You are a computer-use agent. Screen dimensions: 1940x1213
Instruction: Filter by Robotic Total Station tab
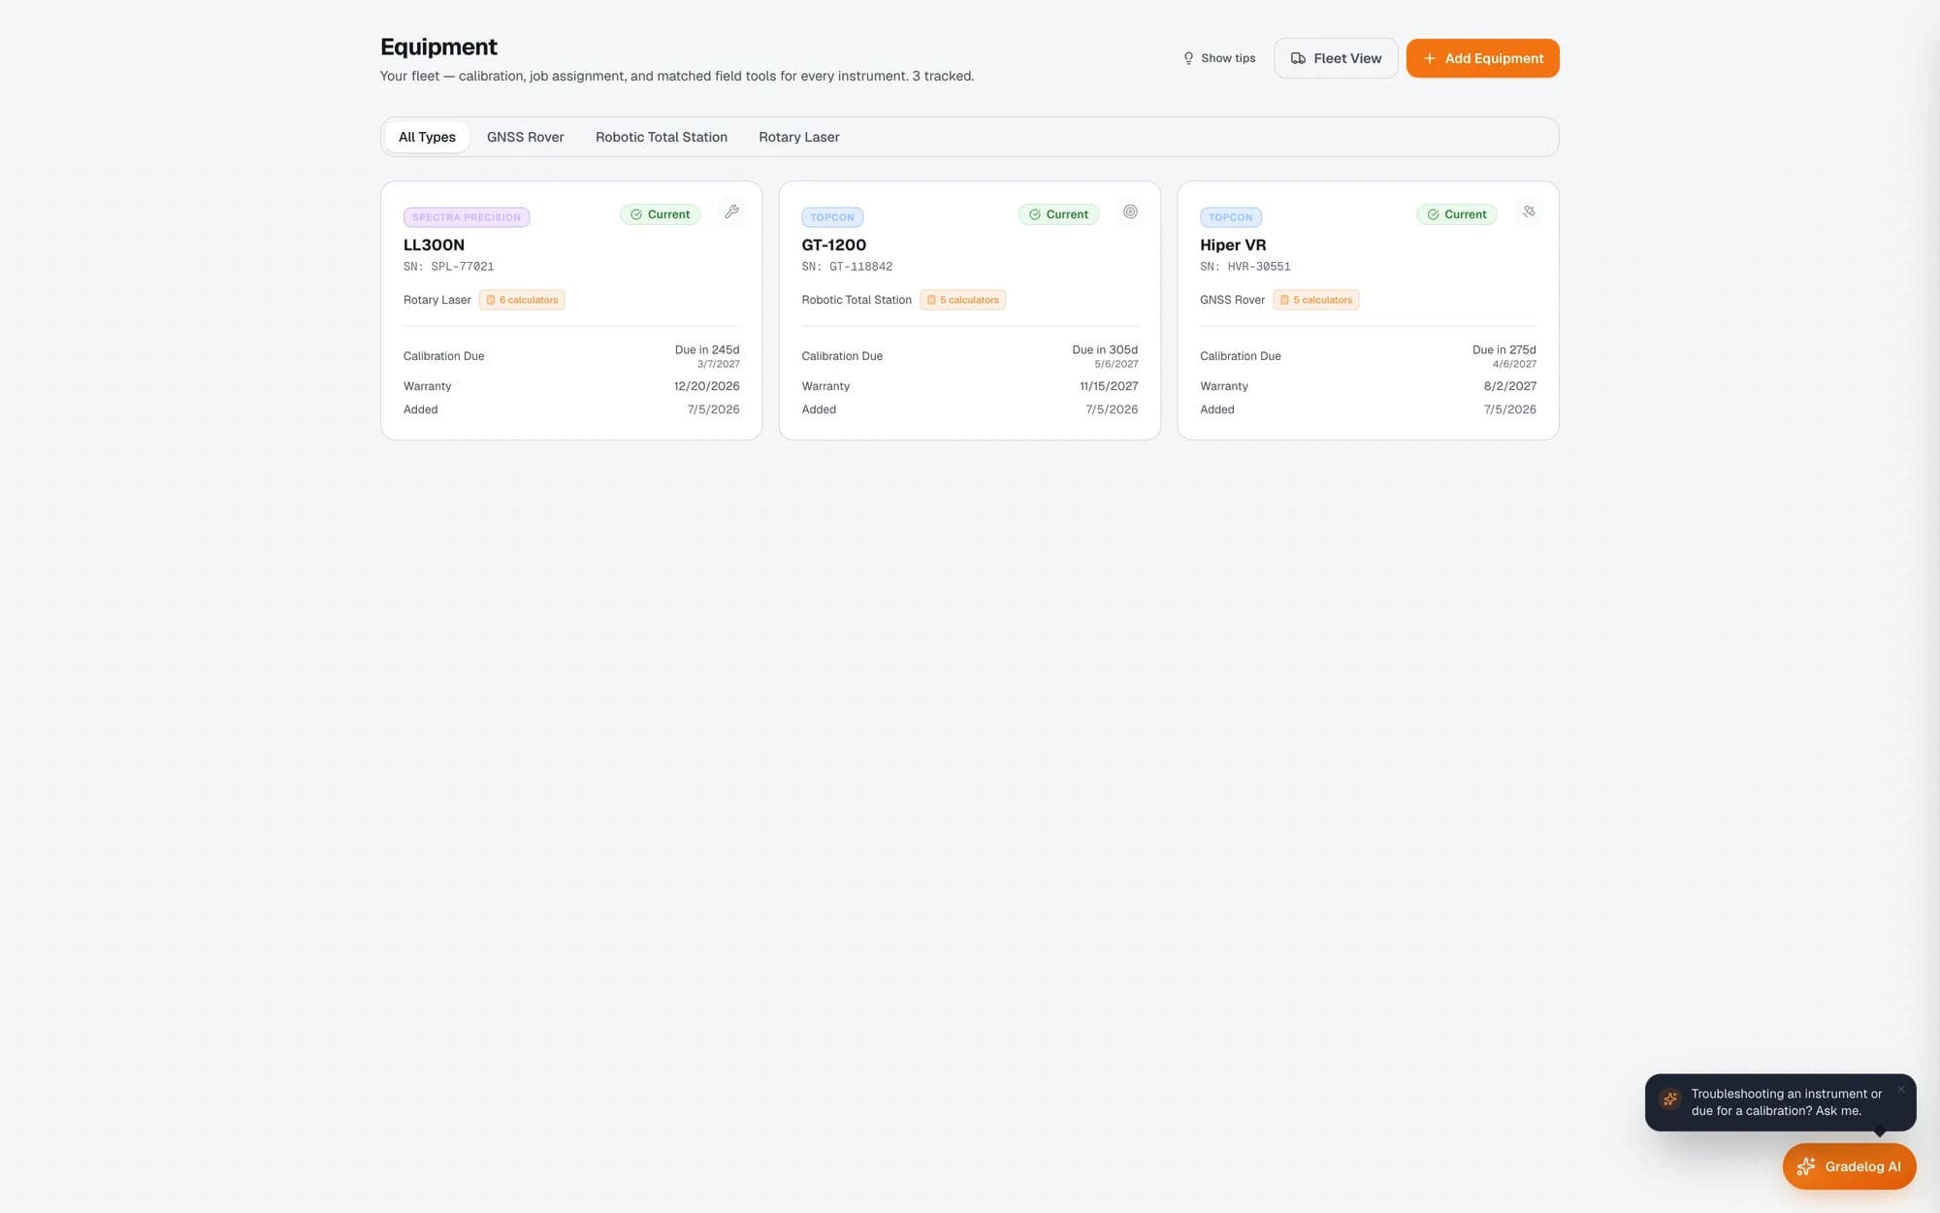click(x=662, y=137)
